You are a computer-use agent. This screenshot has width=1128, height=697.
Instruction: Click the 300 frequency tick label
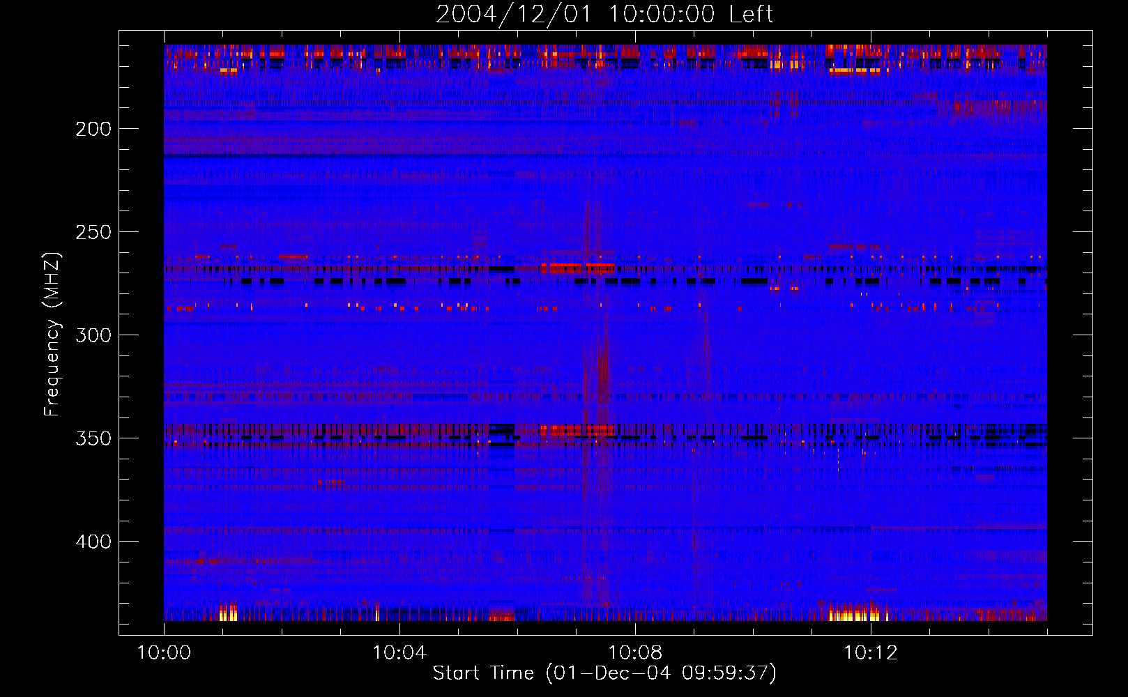[x=93, y=335]
